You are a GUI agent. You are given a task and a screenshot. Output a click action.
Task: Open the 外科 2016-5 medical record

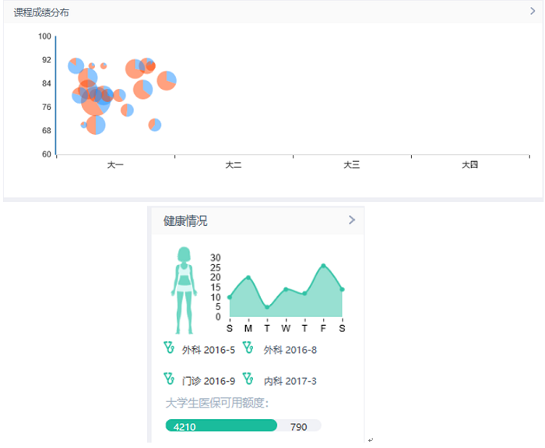coord(208,350)
